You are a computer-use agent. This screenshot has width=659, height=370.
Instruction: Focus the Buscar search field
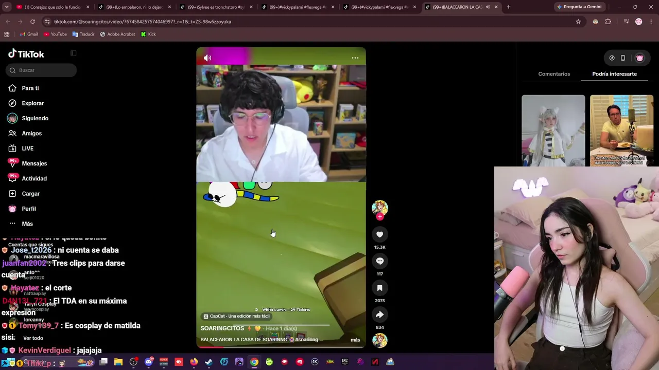click(x=41, y=70)
